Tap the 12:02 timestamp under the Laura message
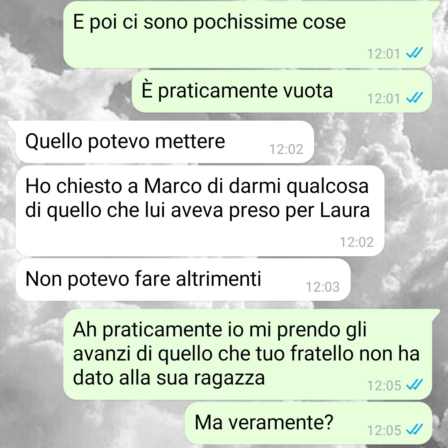 [357, 242]
